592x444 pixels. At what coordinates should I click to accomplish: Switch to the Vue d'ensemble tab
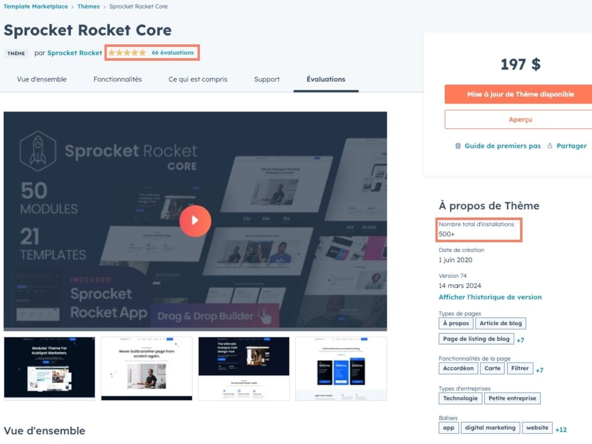42,79
